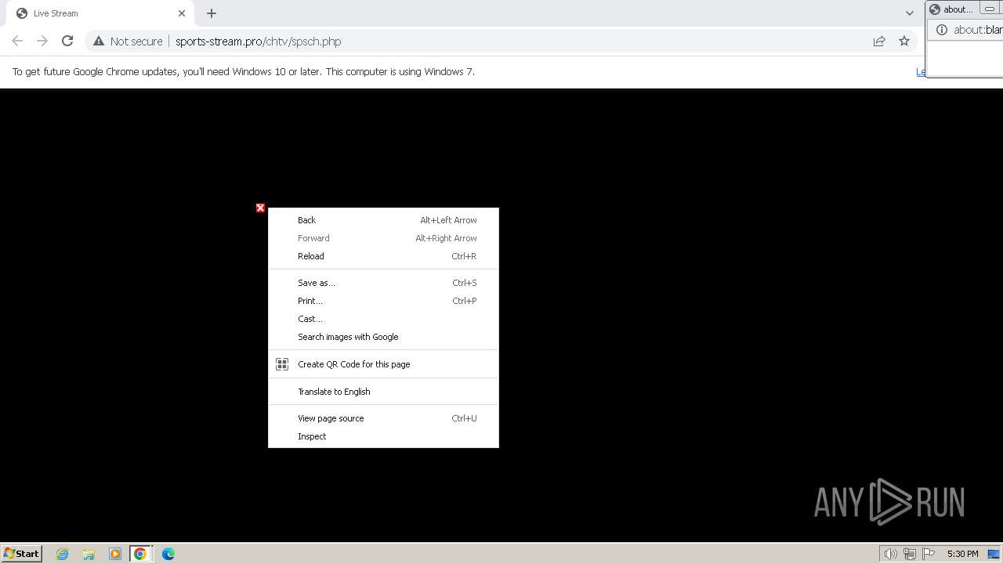Click the about:blank popup window tab

[953, 9]
